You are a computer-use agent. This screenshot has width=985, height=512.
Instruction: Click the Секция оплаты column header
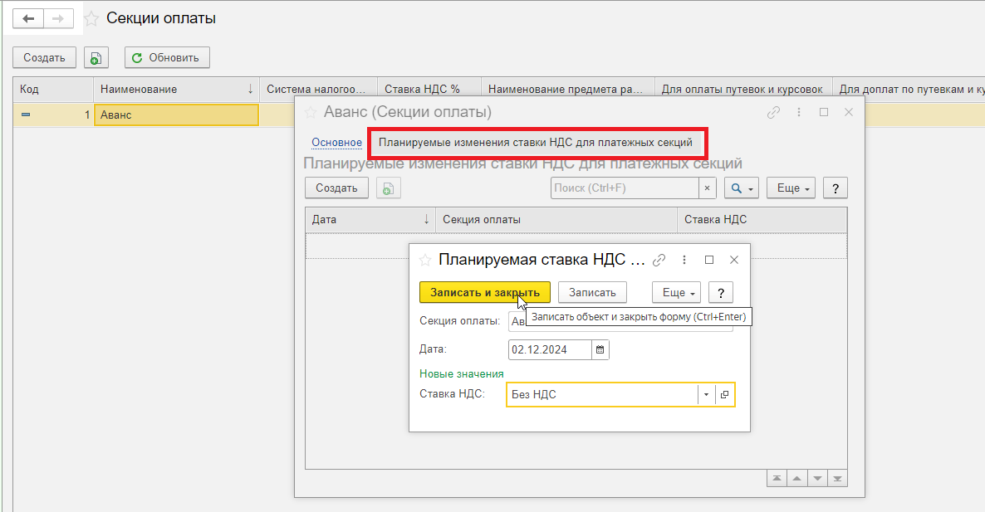click(556, 220)
